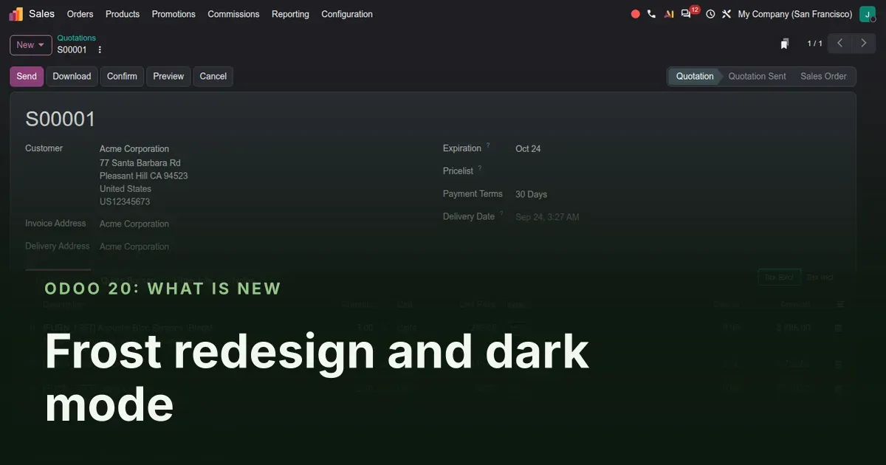Open the Delivery Address Acme Corporation field

tap(134, 247)
